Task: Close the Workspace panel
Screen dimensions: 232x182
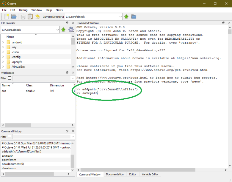Action: click(x=73, y=73)
